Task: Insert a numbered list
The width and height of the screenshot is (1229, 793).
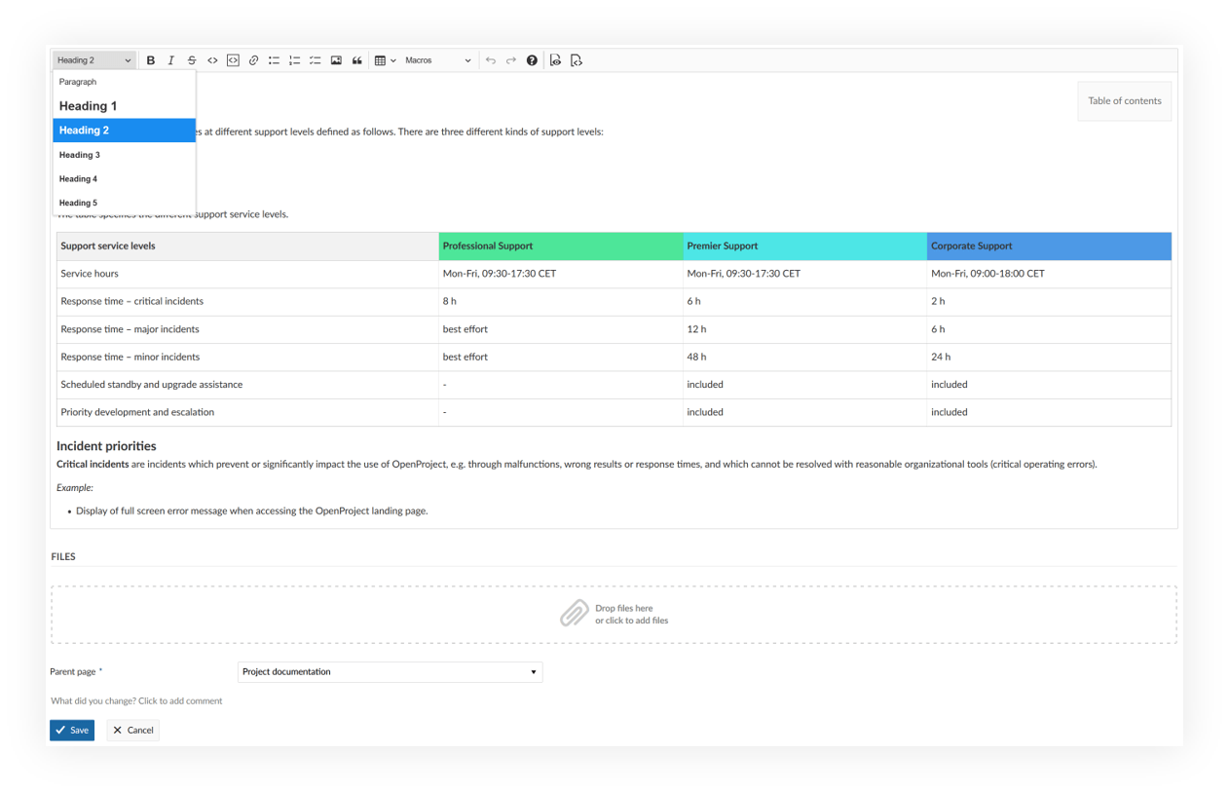Action: tap(294, 59)
